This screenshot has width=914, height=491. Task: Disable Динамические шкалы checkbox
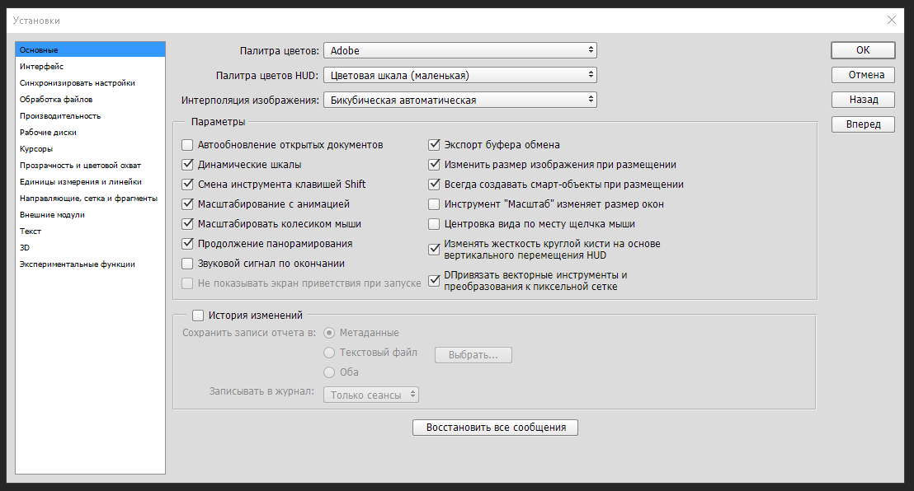coord(187,164)
